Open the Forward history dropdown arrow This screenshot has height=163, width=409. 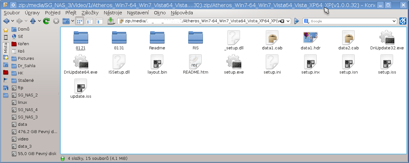tap(26, 21)
